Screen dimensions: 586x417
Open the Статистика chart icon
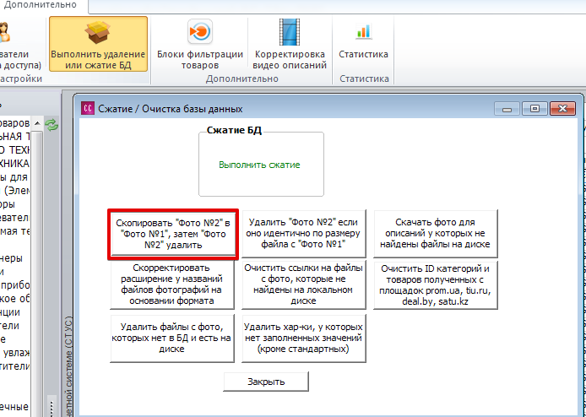point(363,31)
